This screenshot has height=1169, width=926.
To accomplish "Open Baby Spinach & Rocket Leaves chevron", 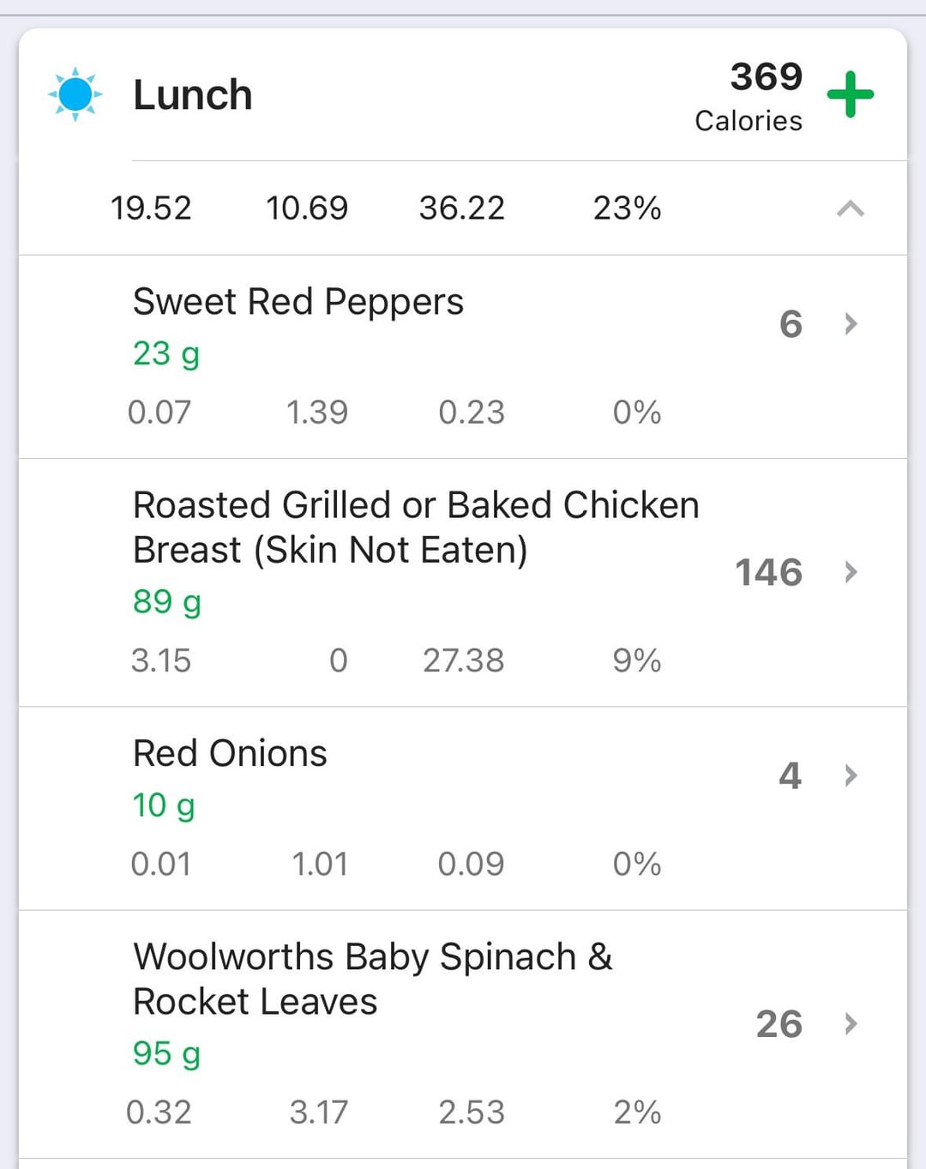I will (851, 1023).
